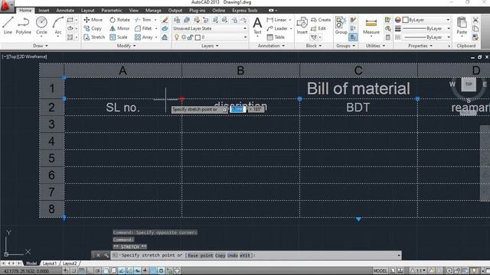Choose Copy option in command line

pyautogui.click(x=220, y=255)
